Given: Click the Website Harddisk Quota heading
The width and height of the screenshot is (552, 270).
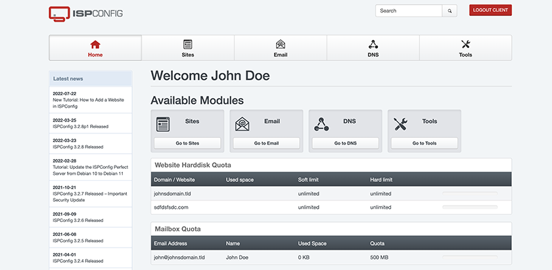Looking at the screenshot, I should 193,165.
